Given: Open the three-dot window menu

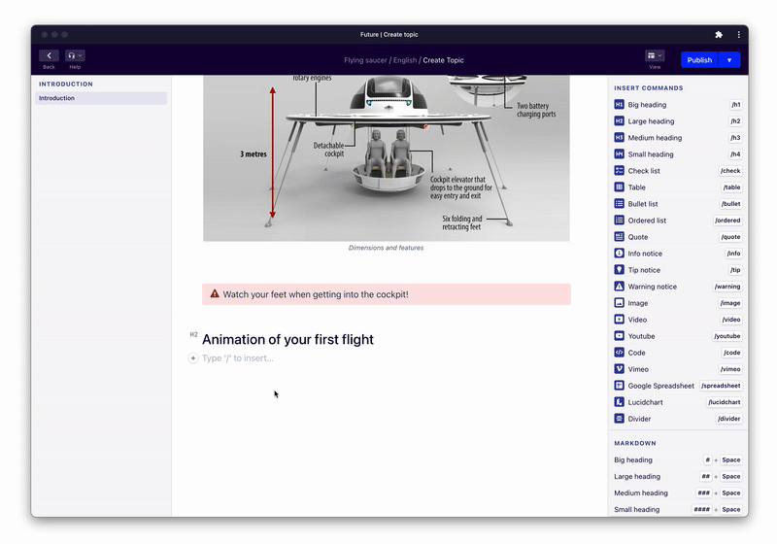Looking at the screenshot, I should [x=738, y=35].
